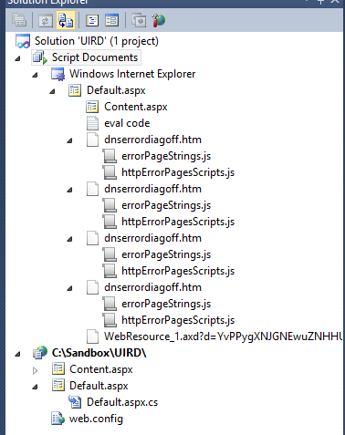Viewport: 345px width, 435px height.
Task: Collapse the Windows Internet Explorer node
Action: [36, 75]
